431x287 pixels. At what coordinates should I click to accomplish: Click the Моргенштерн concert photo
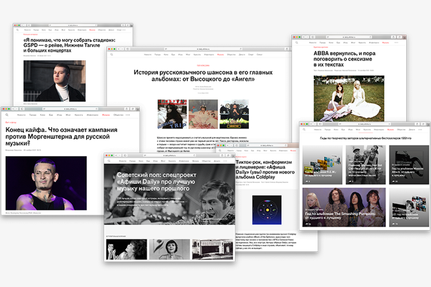coord(46,183)
